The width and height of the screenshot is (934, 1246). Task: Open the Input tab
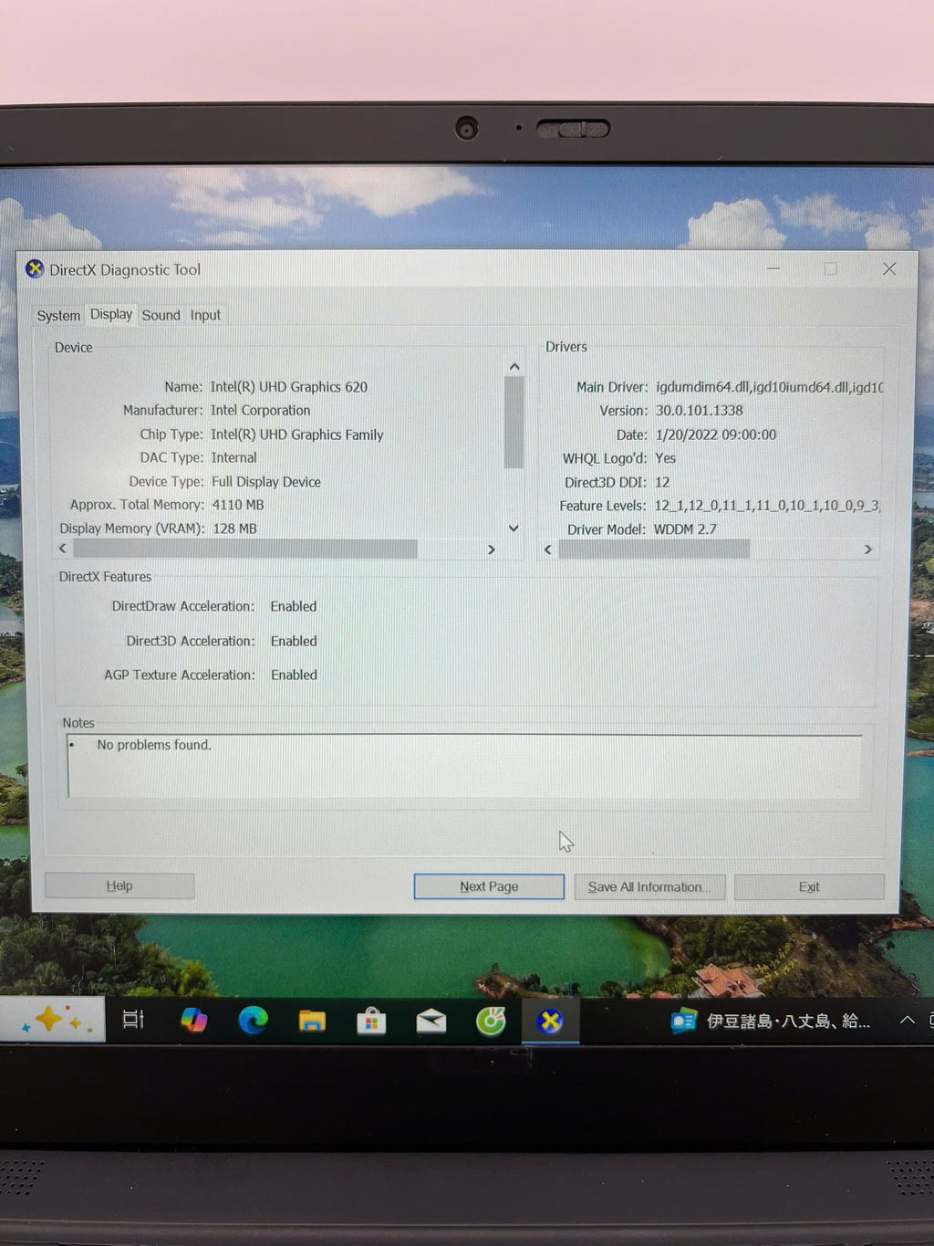pos(205,316)
